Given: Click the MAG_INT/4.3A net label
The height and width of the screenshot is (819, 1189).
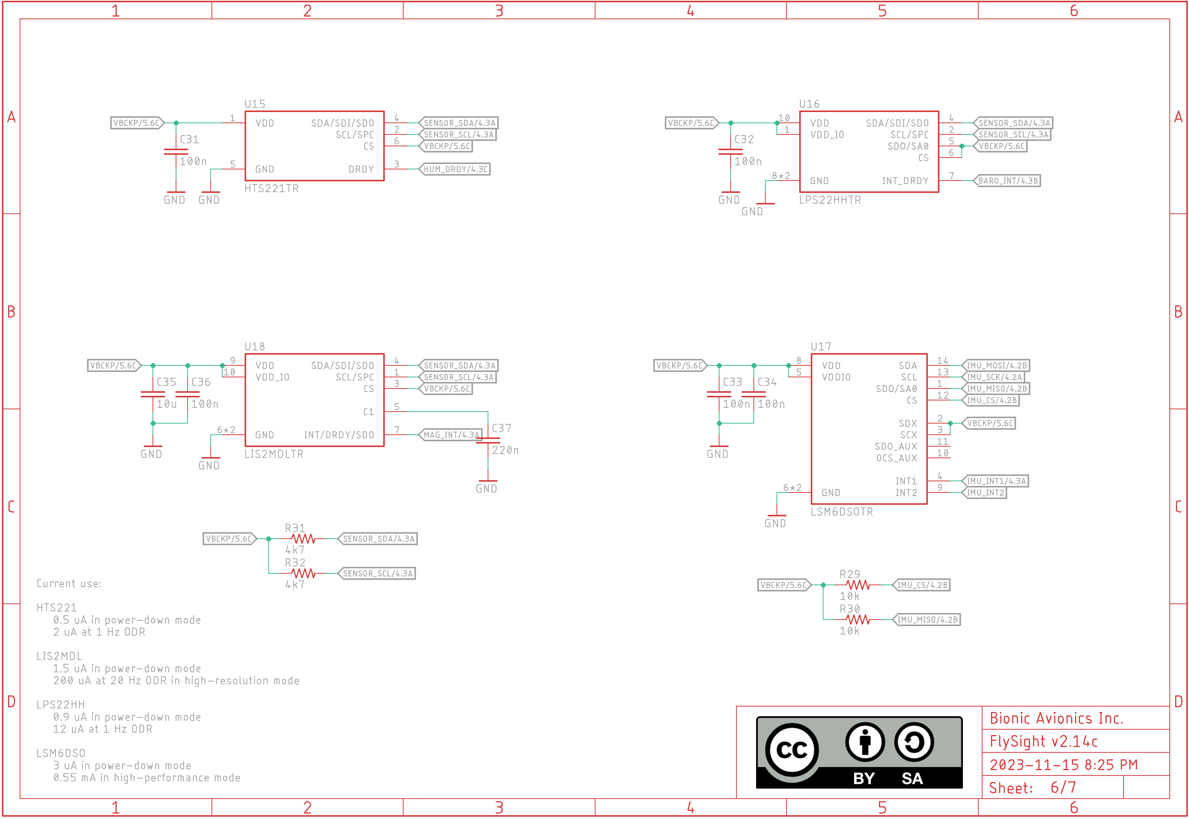Looking at the screenshot, I should [451, 435].
